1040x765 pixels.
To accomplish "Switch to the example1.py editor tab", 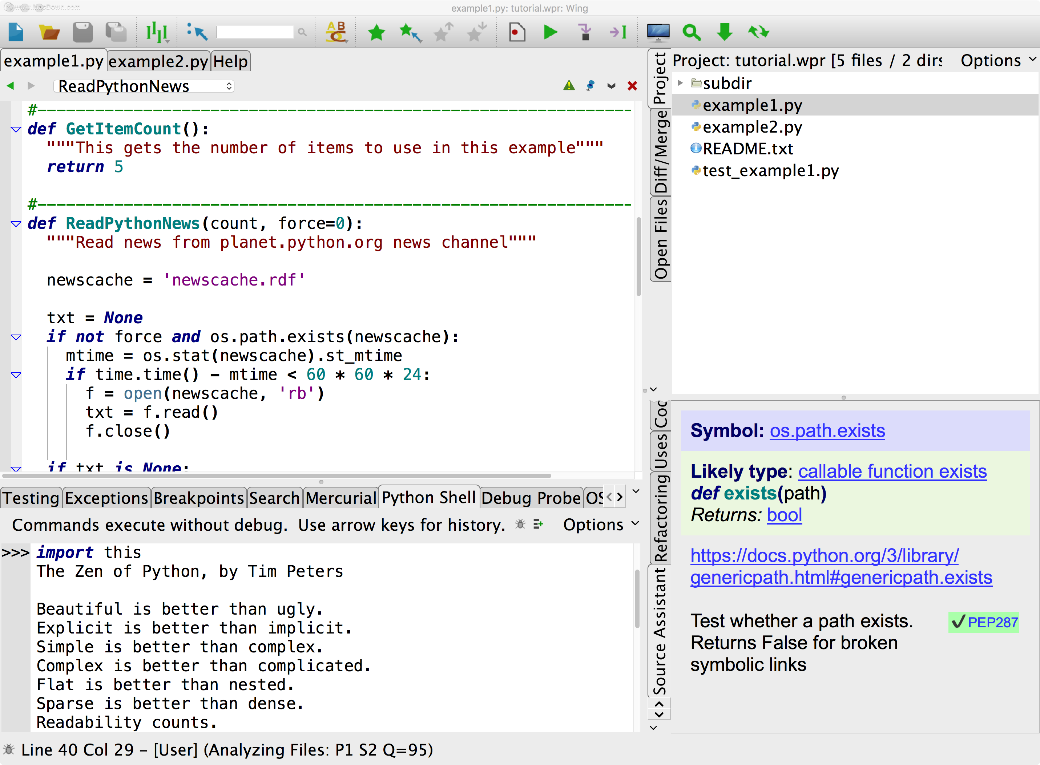I will [54, 61].
